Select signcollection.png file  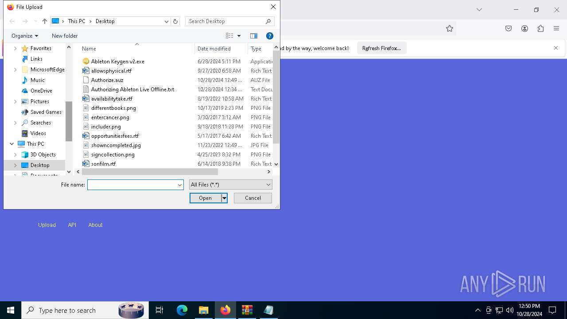point(113,155)
